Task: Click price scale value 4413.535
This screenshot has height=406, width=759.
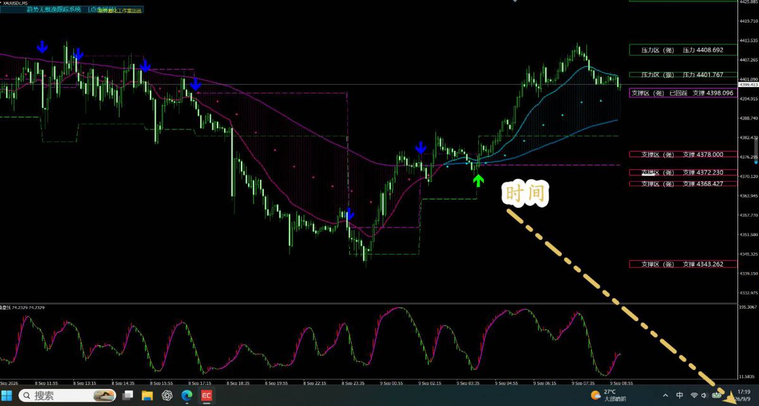Action: tap(748, 40)
